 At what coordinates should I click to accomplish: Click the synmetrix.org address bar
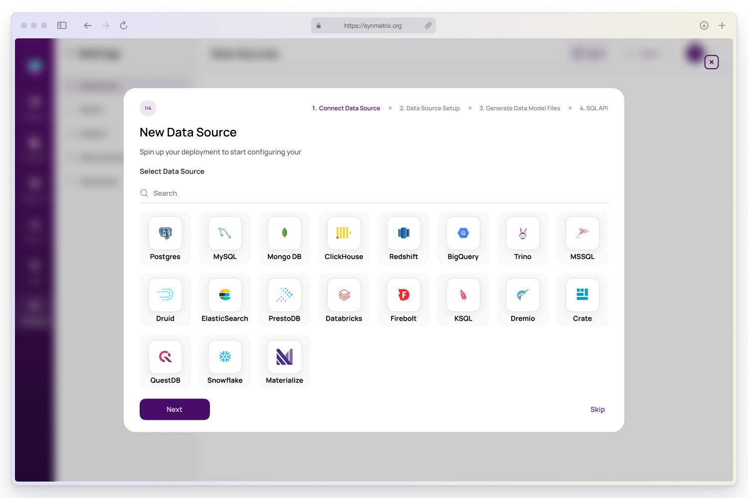(x=374, y=25)
